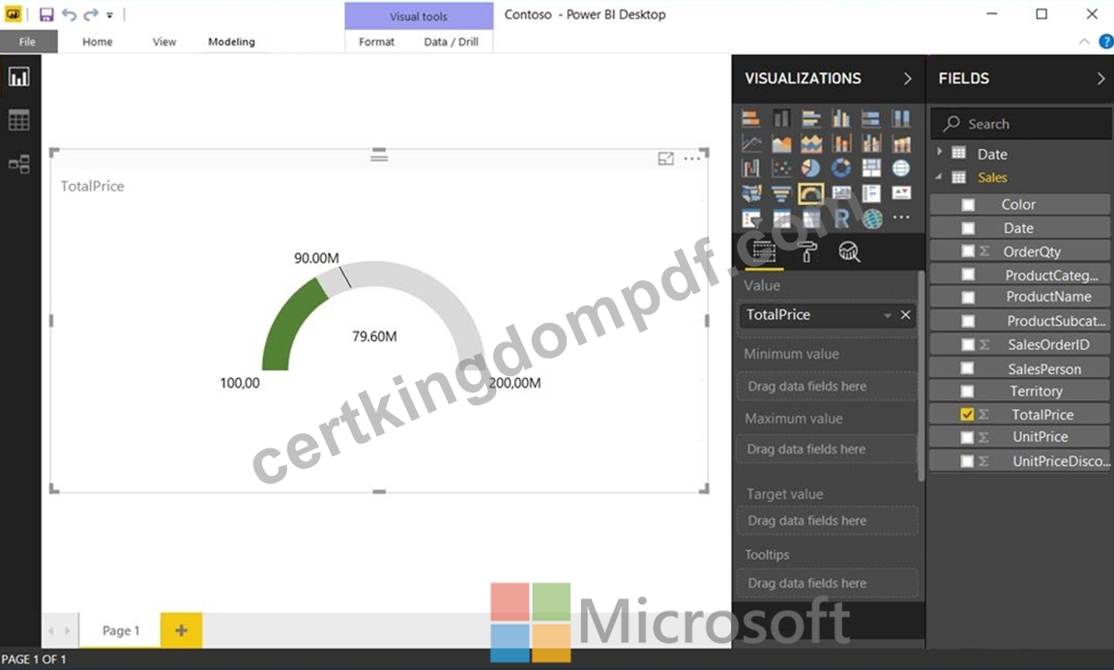Collapse the Sales table in Fields
This screenshot has height=670, width=1114.
coord(939,177)
